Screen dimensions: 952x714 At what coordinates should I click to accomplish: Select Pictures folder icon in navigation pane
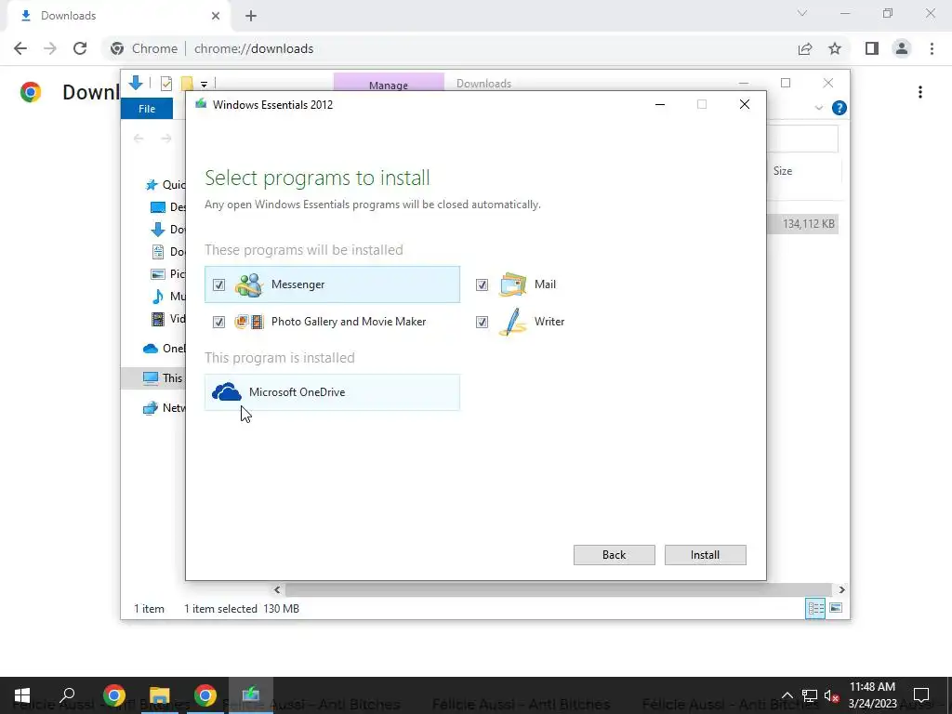pos(158,274)
